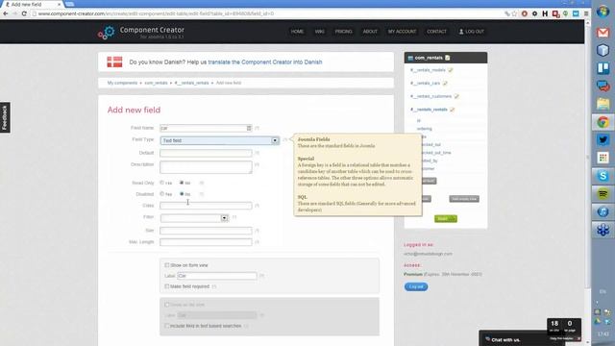Click the green Build button in sidebar
Image resolution: width=615 pixels, height=346 pixels.
coord(446,218)
